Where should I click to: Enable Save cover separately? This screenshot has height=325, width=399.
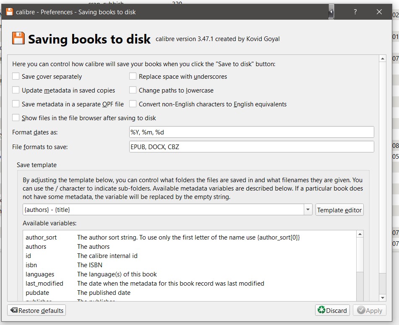[x=16, y=76]
